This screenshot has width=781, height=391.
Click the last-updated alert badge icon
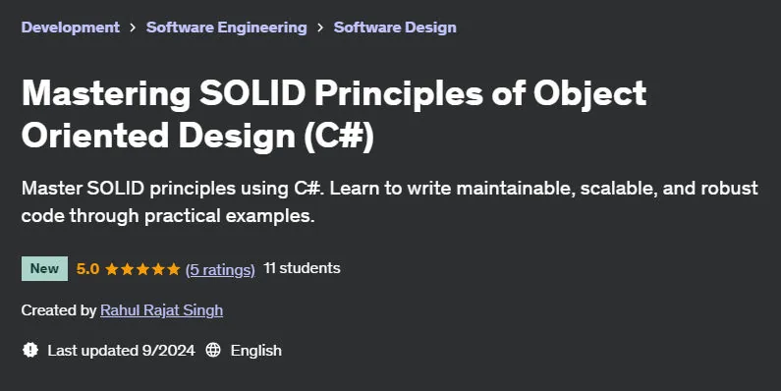30,350
